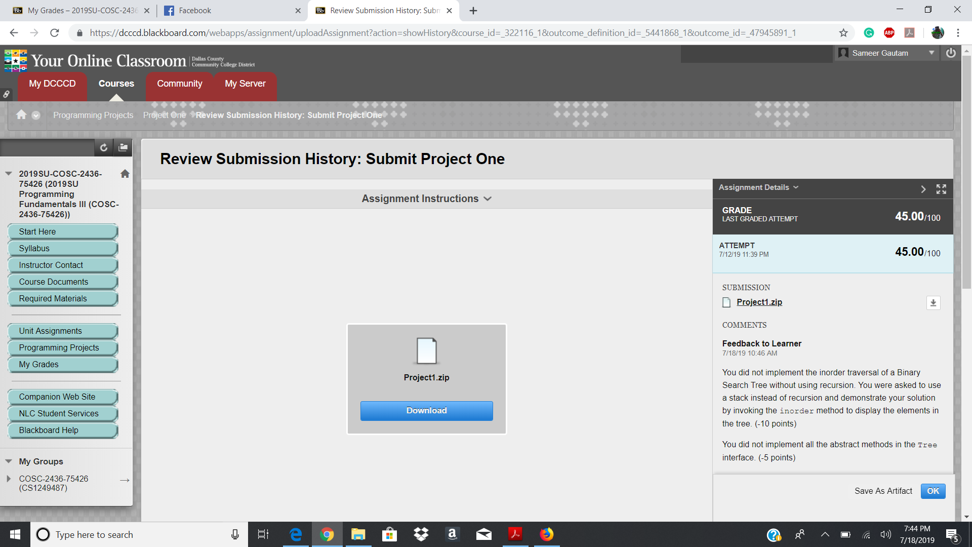This screenshot has width=972, height=547.
Task: Open Unit Assignments menu item
Action: point(63,331)
